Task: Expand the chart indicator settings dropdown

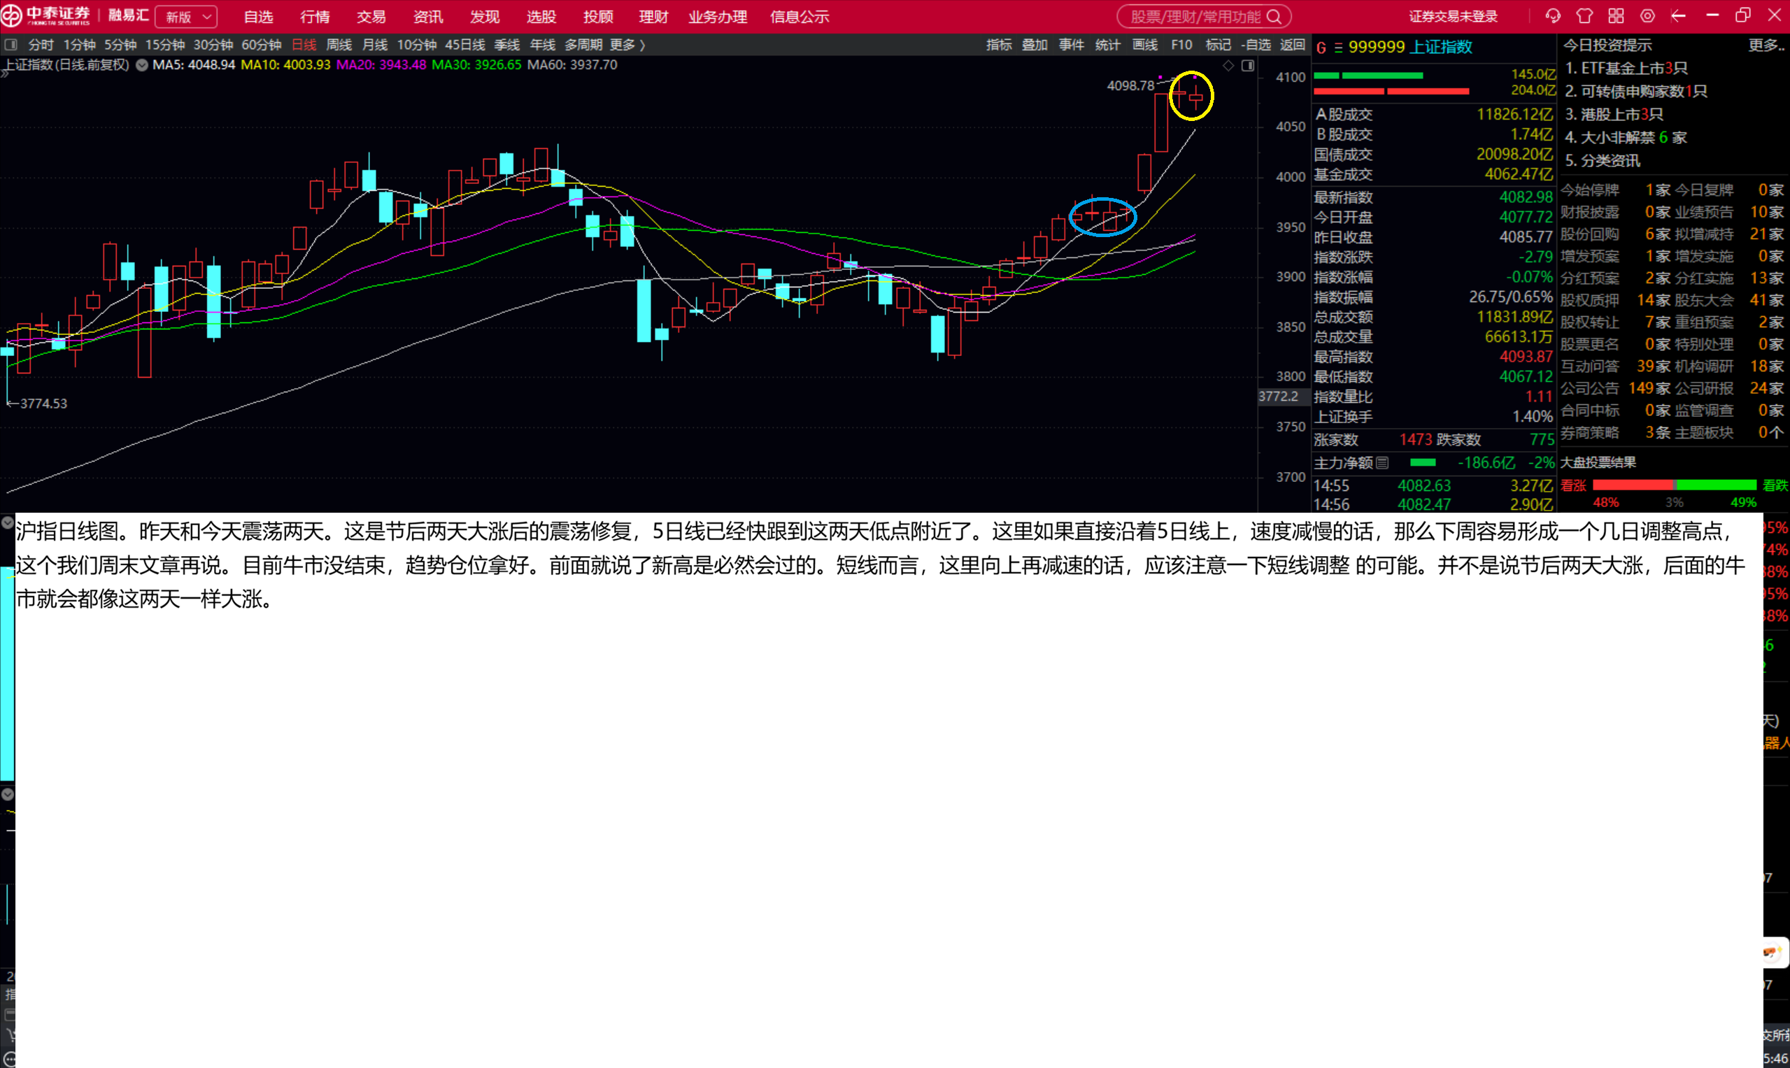Action: 142,65
